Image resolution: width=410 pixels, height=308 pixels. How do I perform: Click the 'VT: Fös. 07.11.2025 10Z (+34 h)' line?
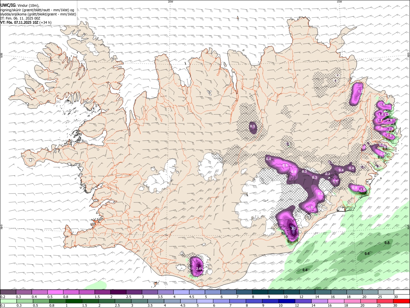pos(26,22)
